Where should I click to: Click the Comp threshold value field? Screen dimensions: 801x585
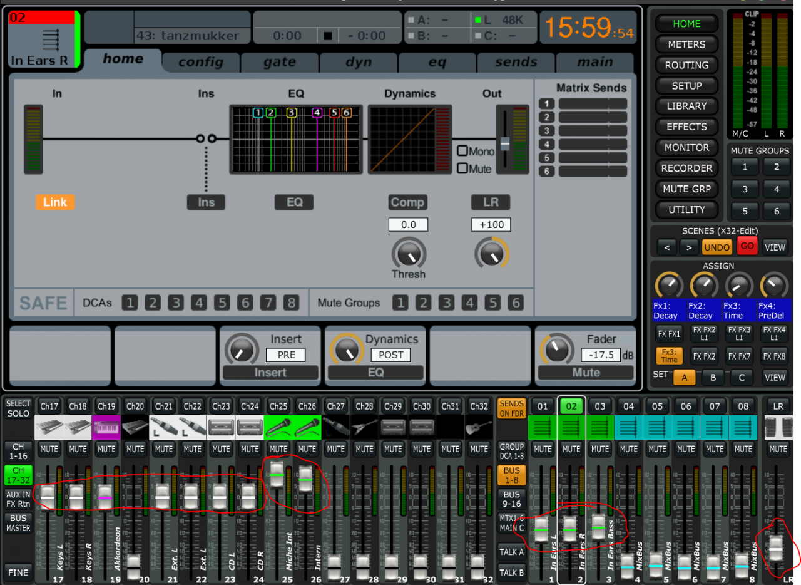click(x=408, y=225)
